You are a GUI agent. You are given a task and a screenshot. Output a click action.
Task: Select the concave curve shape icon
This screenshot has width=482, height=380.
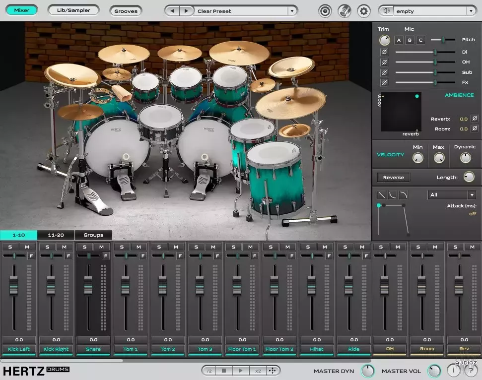click(393, 194)
